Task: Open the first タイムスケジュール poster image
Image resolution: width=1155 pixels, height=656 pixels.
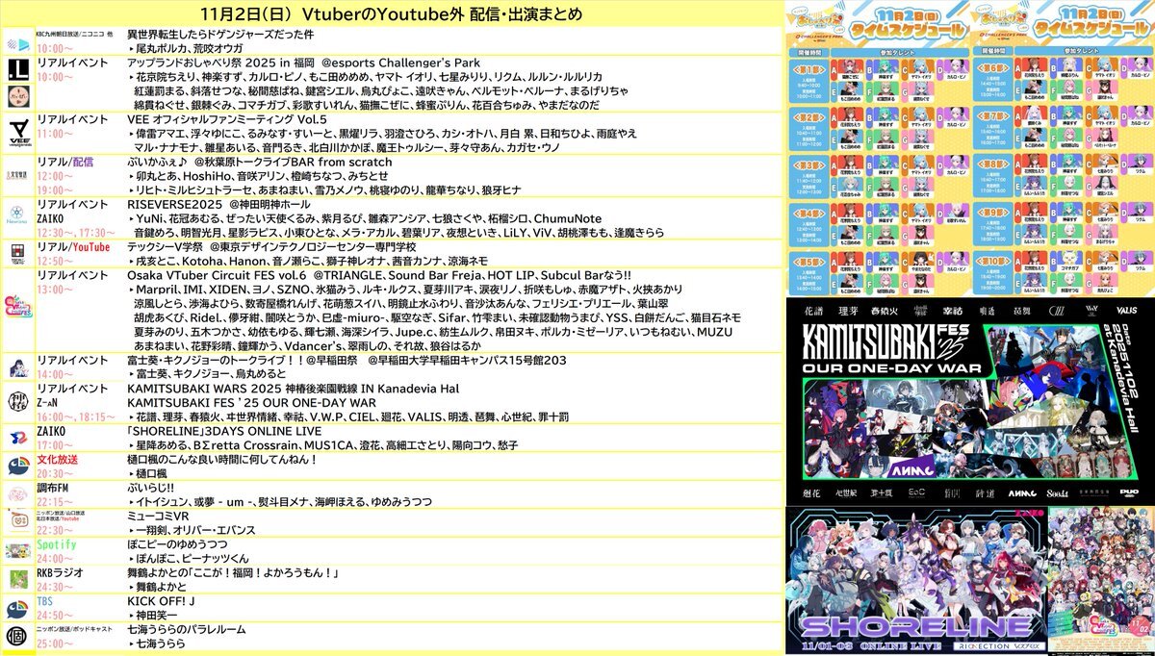Action: pyautogui.click(x=878, y=146)
